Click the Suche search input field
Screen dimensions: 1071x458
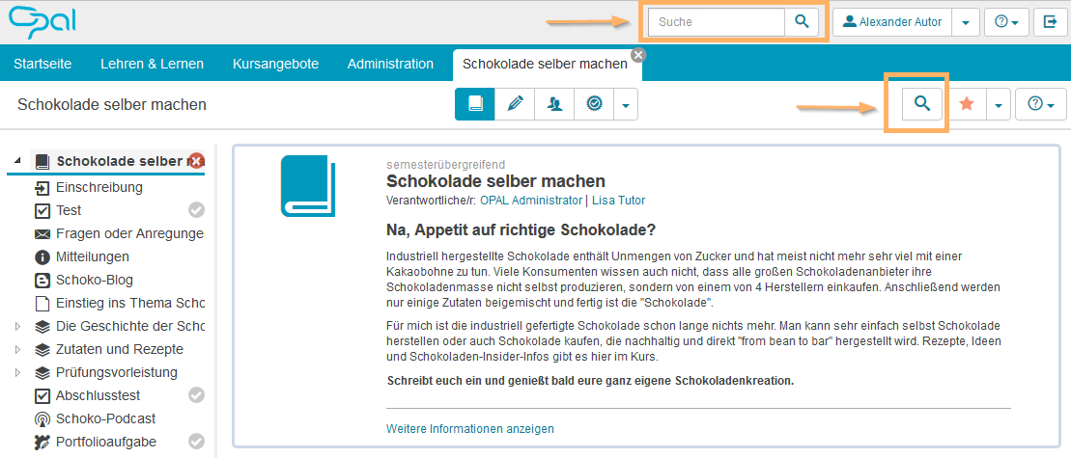[717, 22]
